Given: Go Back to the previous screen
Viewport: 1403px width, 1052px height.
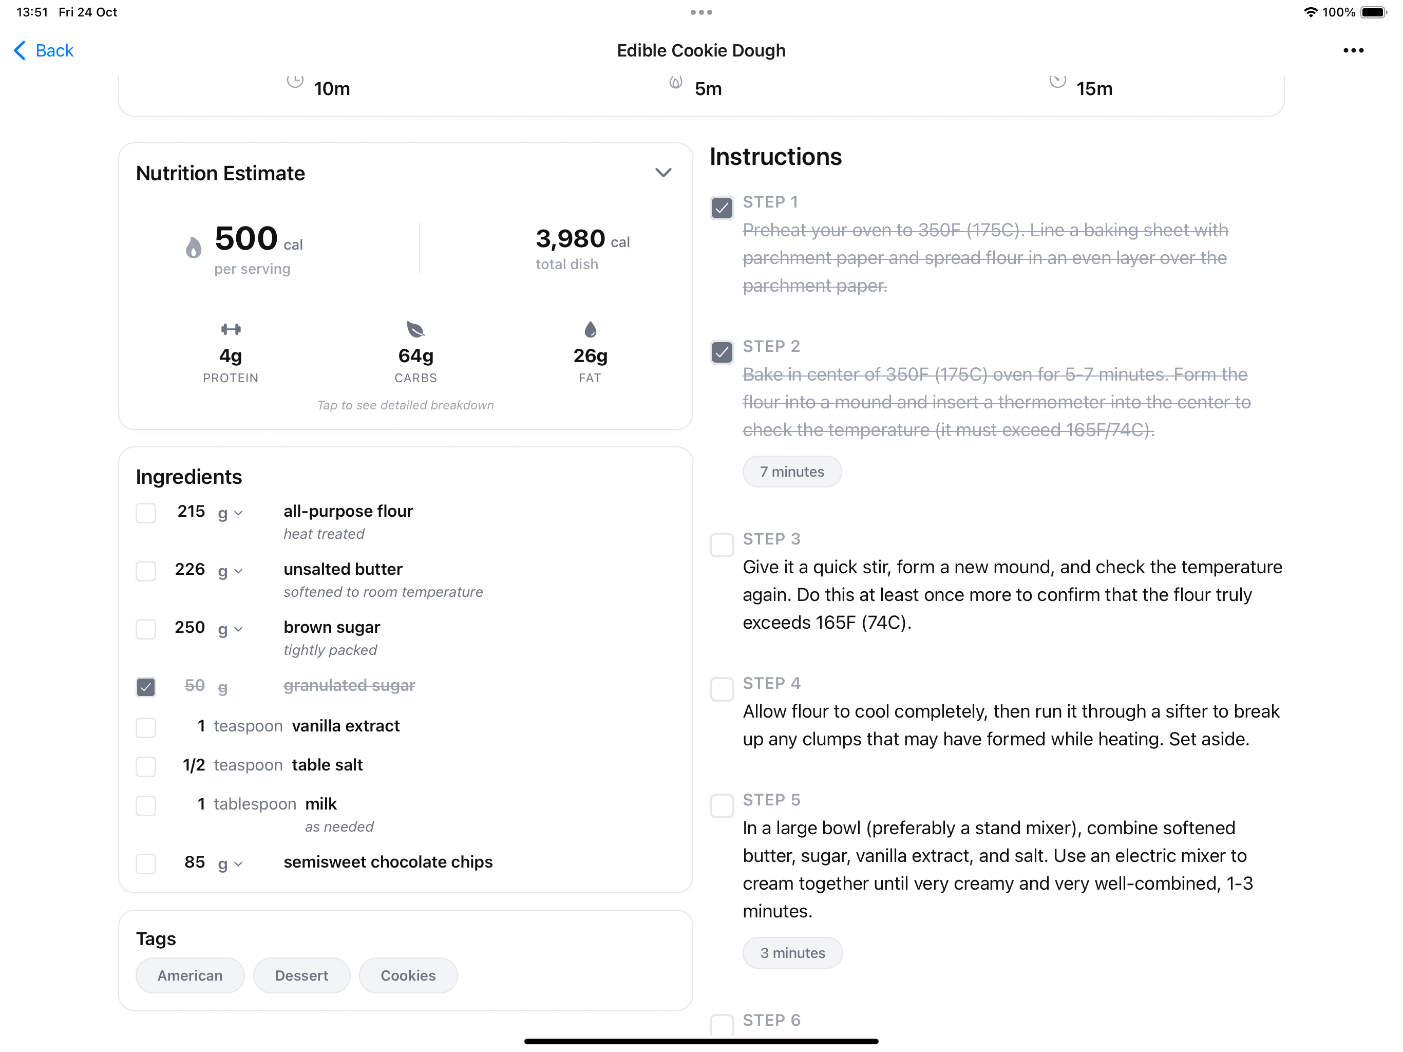Looking at the screenshot, I should 44,51.
